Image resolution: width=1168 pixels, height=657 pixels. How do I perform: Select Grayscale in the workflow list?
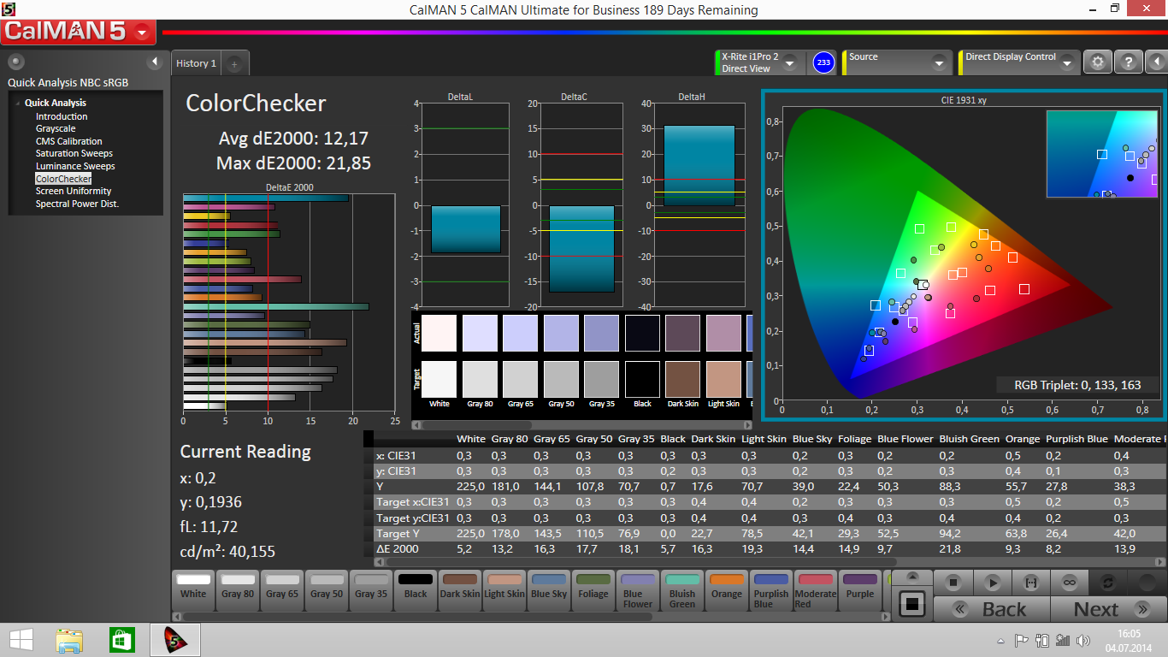(56, 129)
